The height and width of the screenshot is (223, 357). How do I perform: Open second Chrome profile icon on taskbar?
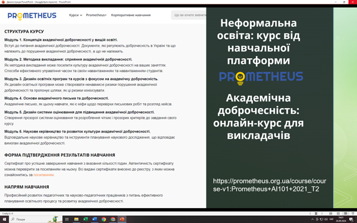pos(113,219)
